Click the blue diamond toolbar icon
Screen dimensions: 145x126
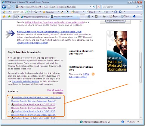134,16
